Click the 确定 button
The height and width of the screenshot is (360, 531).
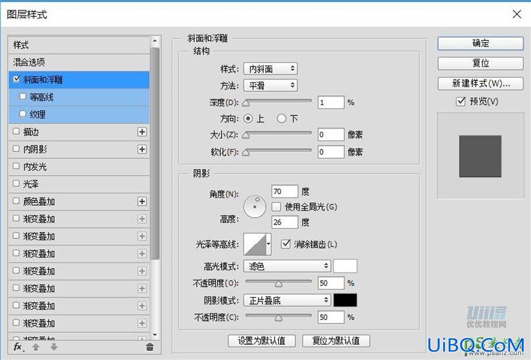pyautogui.click(x=480, y=43)
